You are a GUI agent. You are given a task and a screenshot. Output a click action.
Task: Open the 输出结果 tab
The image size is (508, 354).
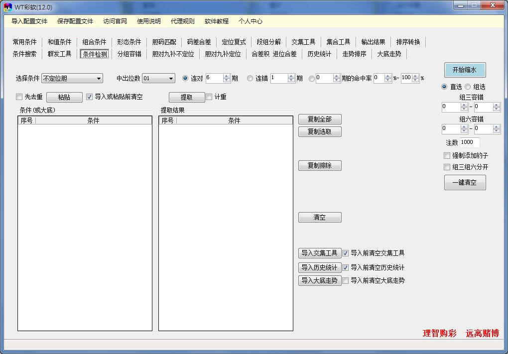coord(373,42)
